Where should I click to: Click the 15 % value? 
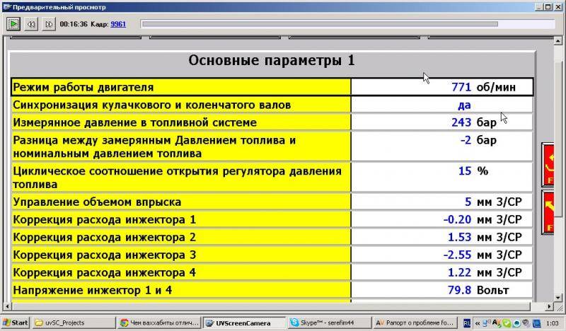click(473, 170)
